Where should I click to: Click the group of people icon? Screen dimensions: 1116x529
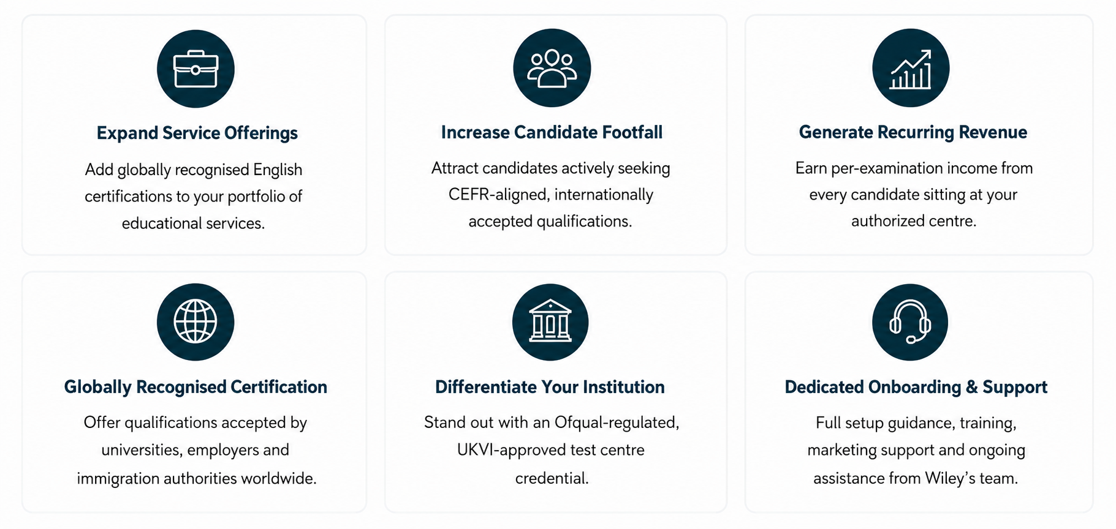552,68
